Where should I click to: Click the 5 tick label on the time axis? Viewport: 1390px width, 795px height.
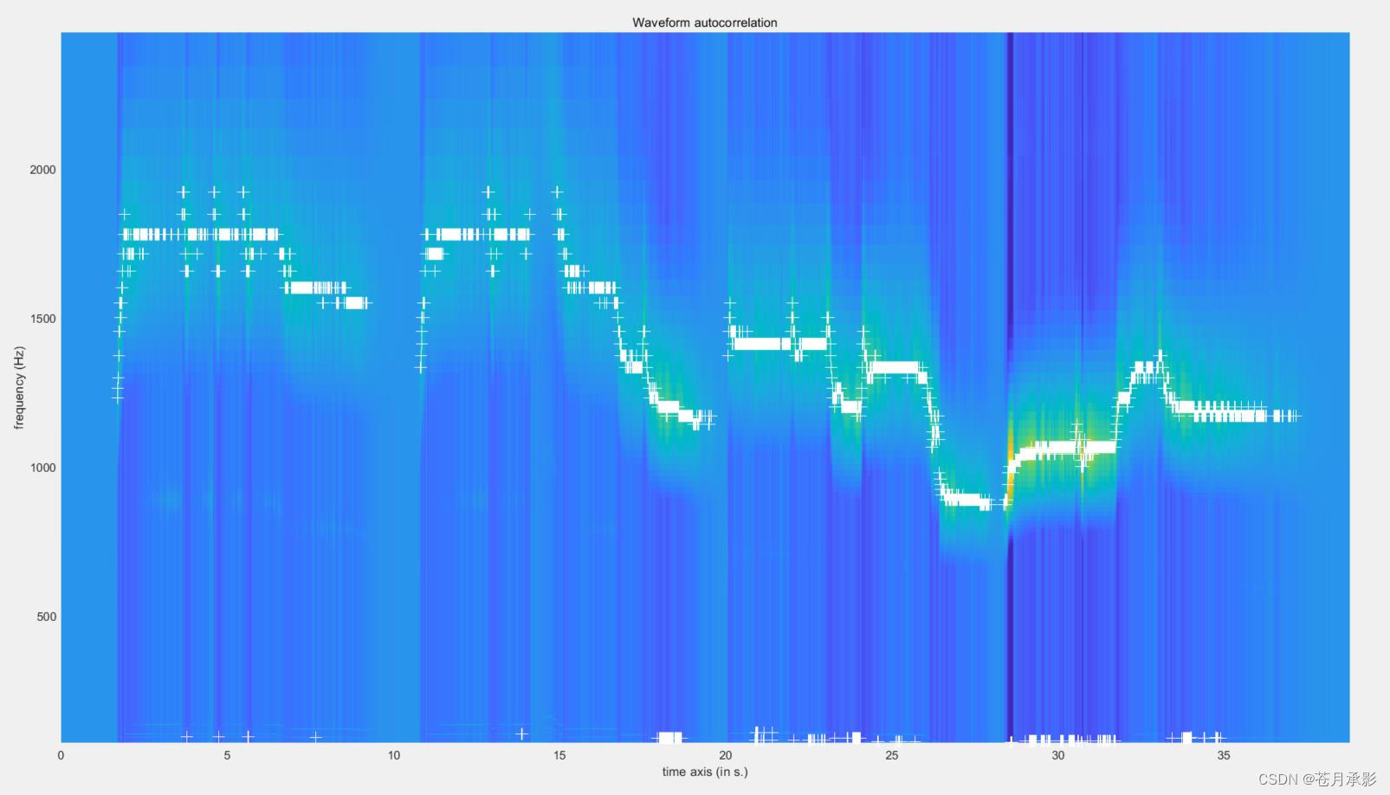click(227, 755)
